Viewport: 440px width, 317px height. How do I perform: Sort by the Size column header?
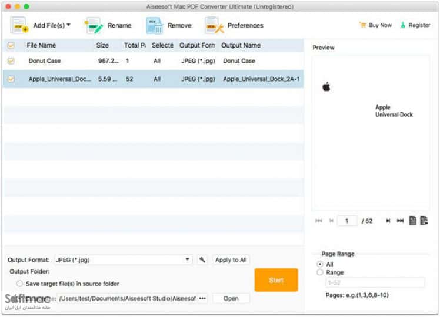(102, 45)
